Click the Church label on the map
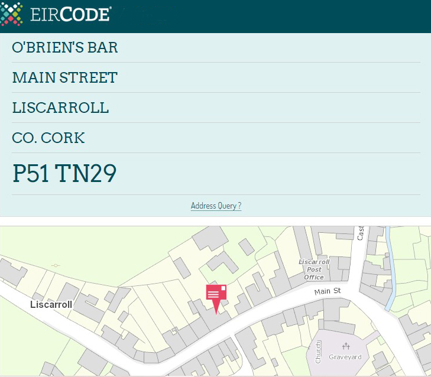Screen dimensions: 431x377 click(x=318, y=352)
